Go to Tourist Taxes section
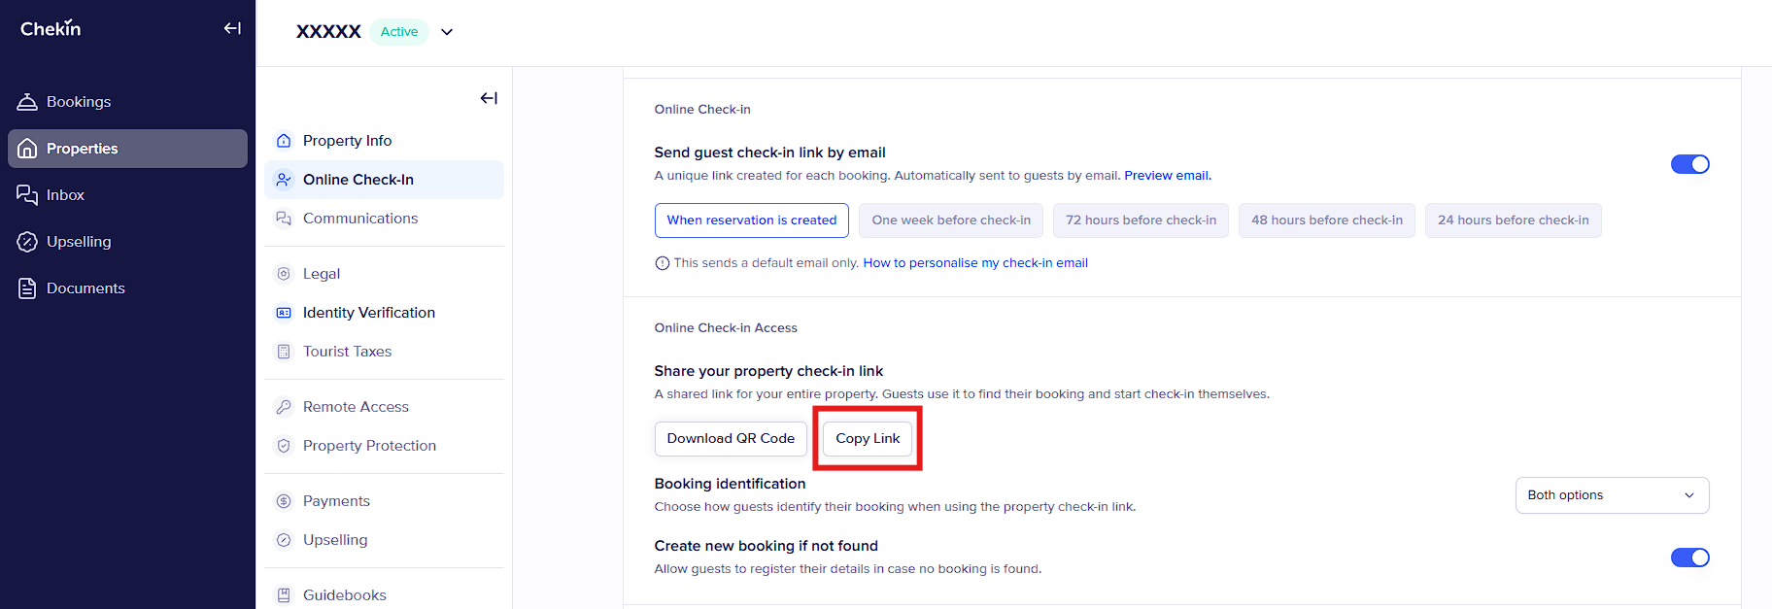The image size is (1772, 609). (347, 352)
